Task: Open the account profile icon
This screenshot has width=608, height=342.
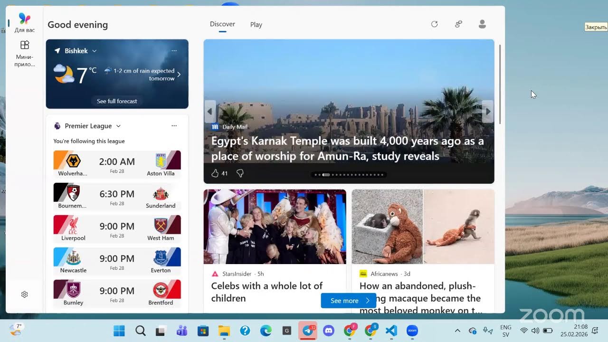Action: click(x=482, y=24)
